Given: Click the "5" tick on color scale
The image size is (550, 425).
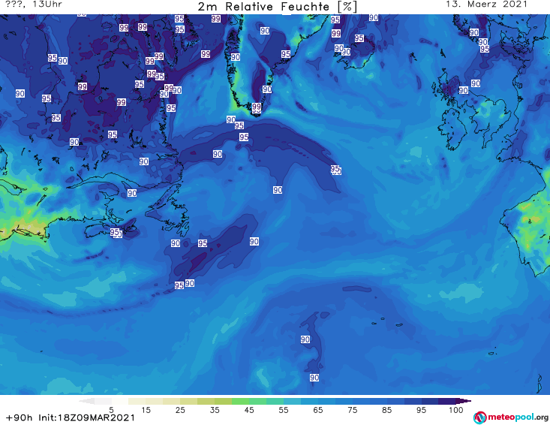Looking at the screenshot, I should (111, 410).
